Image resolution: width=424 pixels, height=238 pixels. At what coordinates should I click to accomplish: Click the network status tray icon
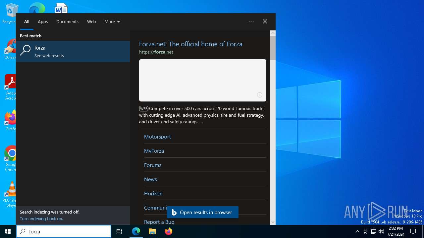(373, 231)
